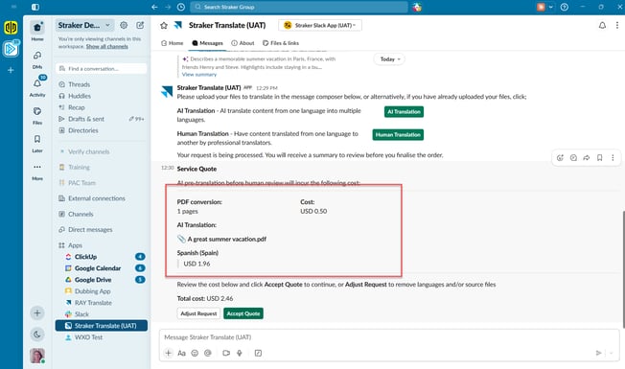Open Files in the left rail
The height and width of the screenshot is (369, 625).
click(x=37, y=115)
